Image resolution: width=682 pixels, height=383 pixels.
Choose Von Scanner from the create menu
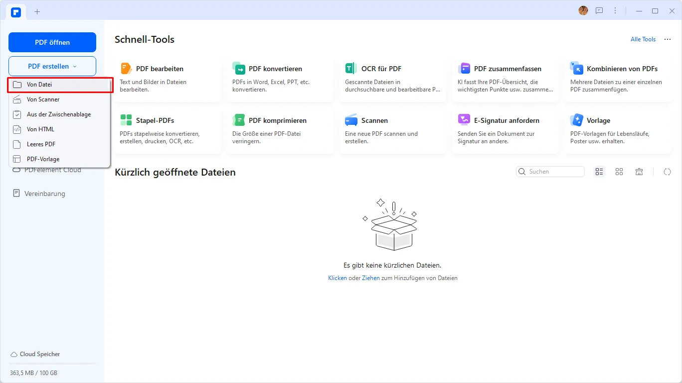(x=42, y=99)
